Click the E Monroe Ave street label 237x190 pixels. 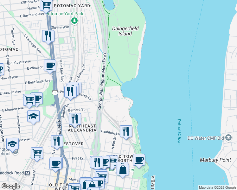click(x=13, y=109)
